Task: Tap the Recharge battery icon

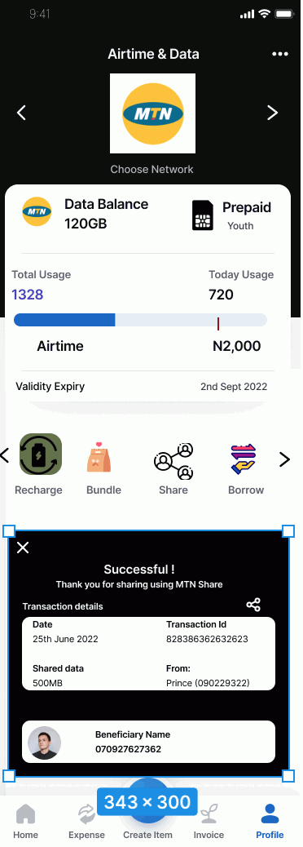Action: point(41,455)
